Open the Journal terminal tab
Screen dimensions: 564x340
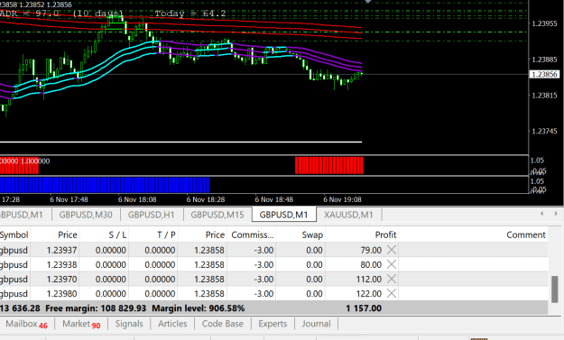coord(316,324)
